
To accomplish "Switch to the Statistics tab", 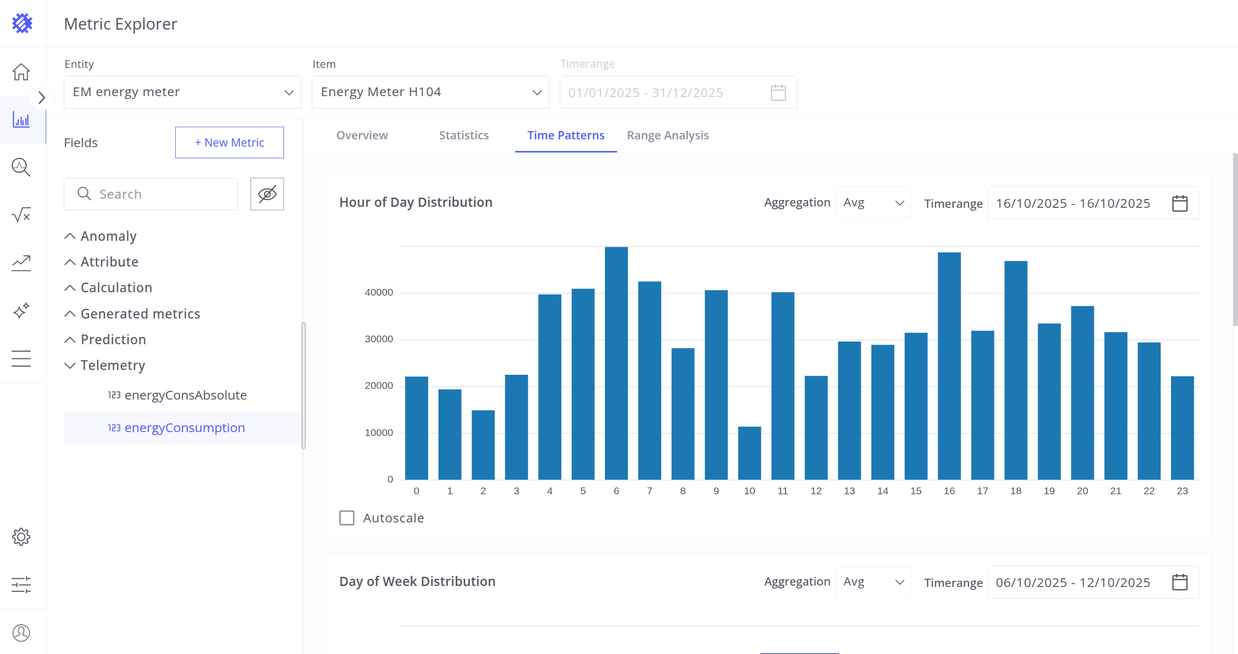I will pyautogui.click(x=464, y=135).
